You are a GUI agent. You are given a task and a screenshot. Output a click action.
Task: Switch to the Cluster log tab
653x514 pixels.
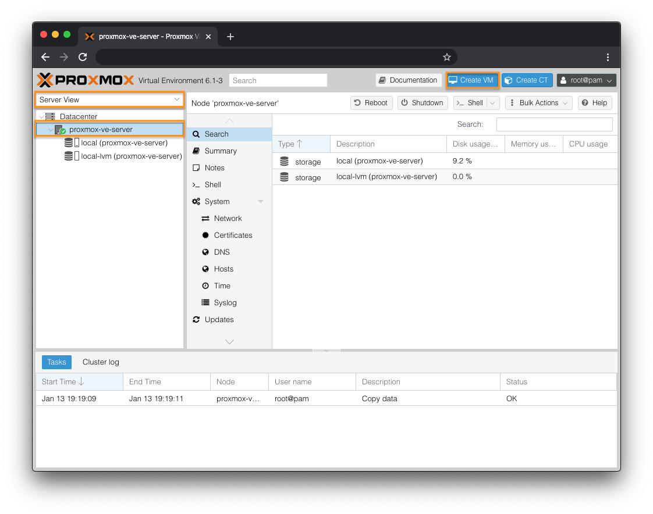point(101,362)
